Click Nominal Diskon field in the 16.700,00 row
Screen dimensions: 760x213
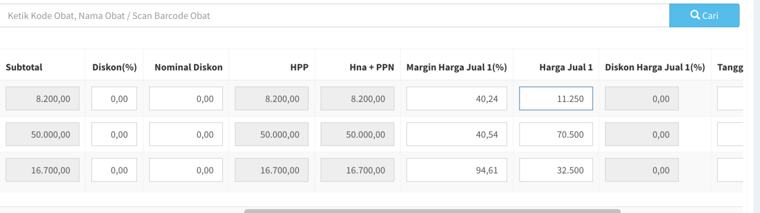point(186,170)
